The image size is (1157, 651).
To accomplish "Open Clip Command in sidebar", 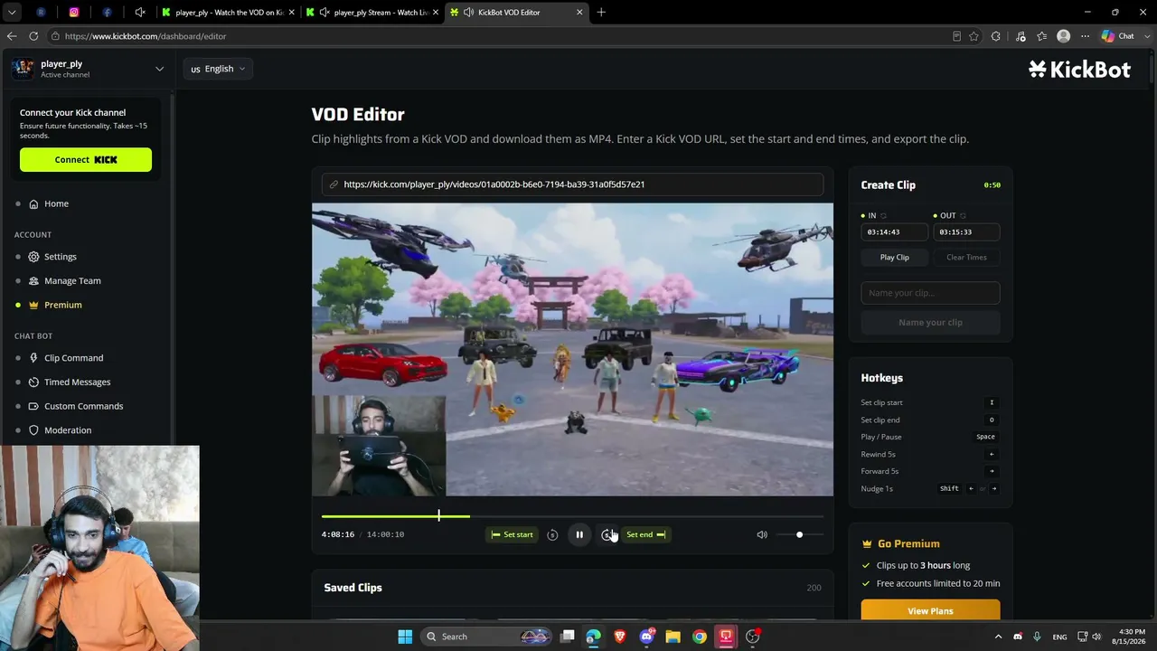I will [73, 358].
